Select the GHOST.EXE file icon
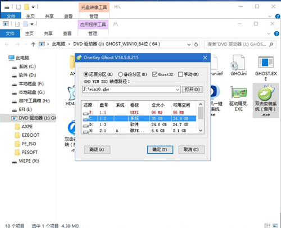 tap(266, 68)
